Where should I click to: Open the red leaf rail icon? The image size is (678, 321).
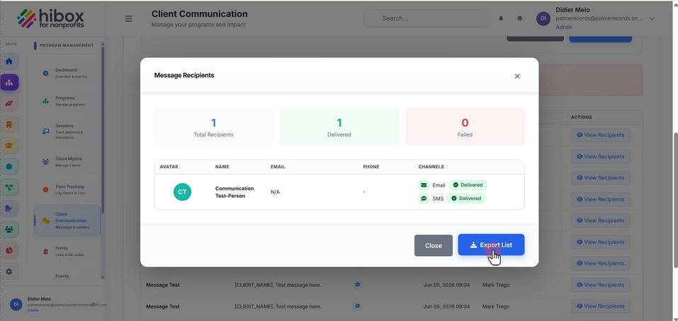[x=9, y=103]
